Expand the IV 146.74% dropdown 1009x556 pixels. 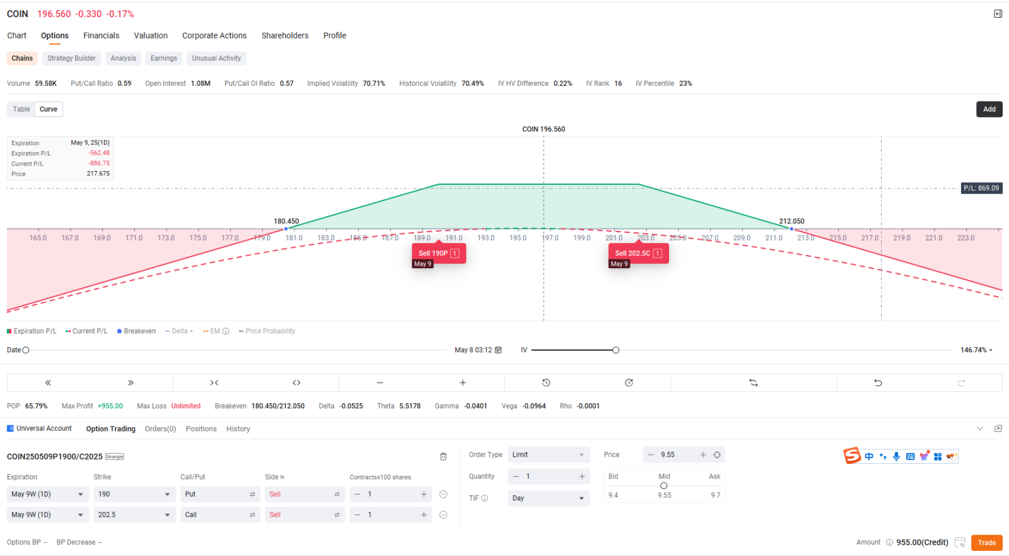pos(977,350)
